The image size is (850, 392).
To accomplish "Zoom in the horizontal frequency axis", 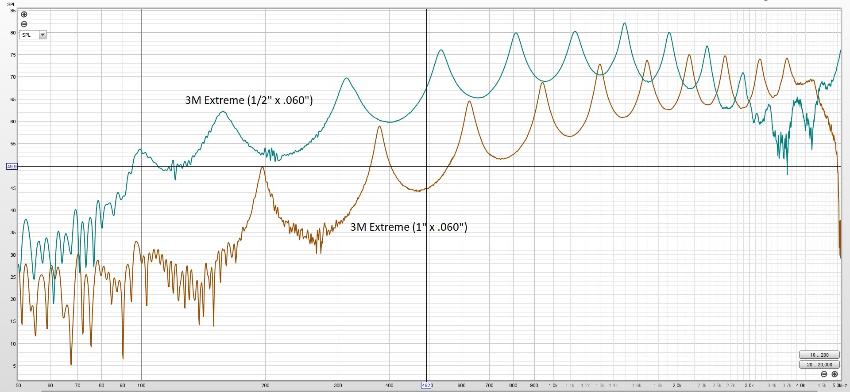I will [x=835, y=374].
